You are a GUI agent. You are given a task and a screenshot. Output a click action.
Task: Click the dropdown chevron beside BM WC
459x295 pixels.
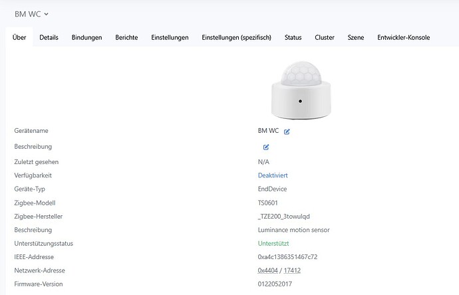47,14
